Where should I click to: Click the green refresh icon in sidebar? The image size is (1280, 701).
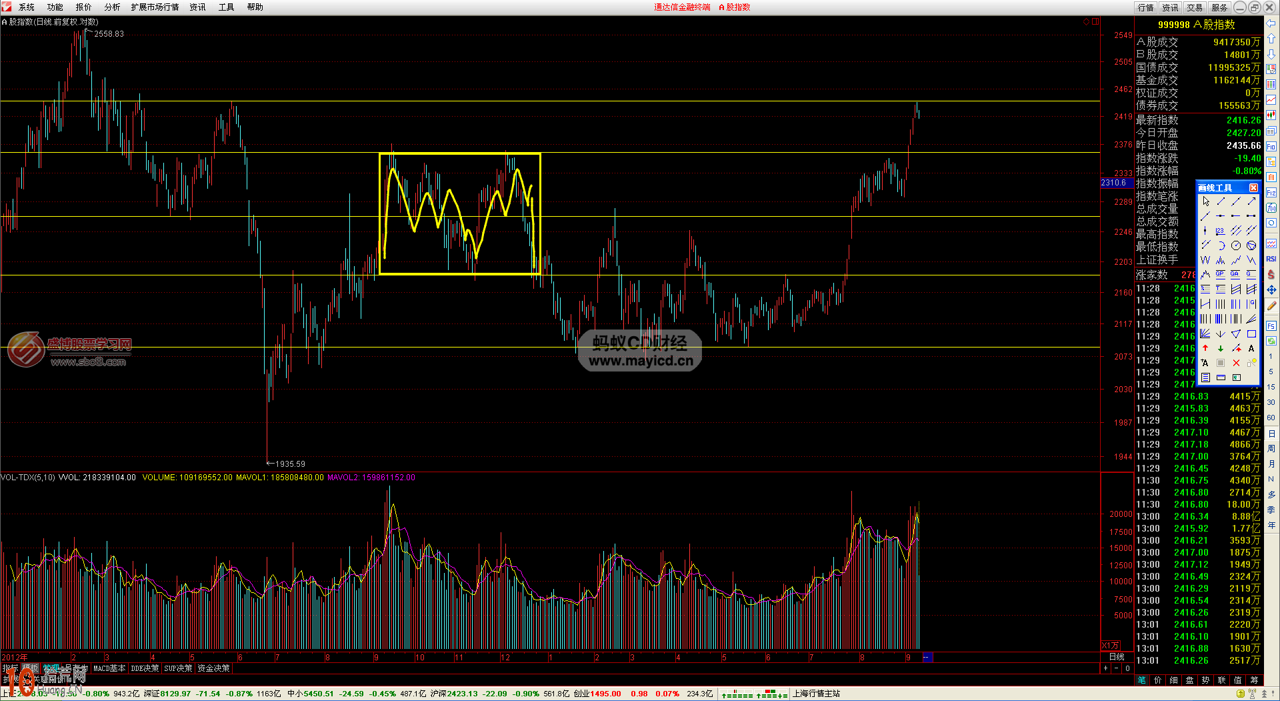tap(1271, 341)
